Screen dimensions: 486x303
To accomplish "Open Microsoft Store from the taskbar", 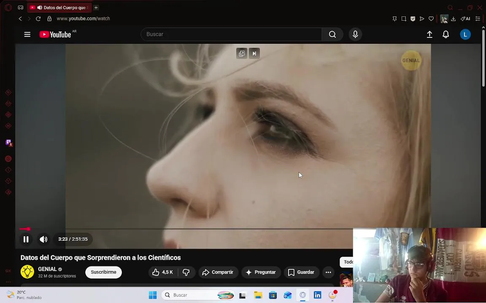I will coord(273,295).
